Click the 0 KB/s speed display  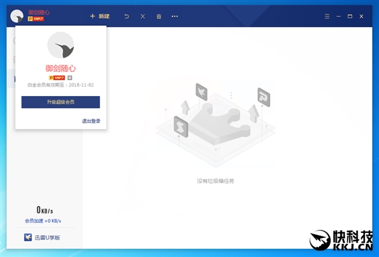coord(45,210)
